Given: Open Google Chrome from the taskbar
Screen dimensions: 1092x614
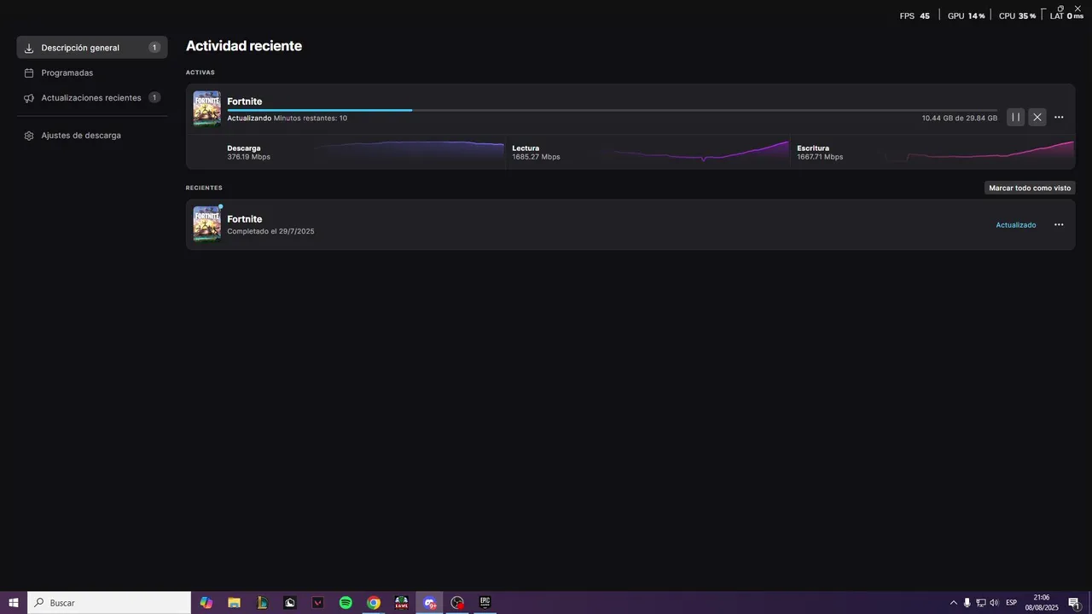Looking at the screenshot, I should pos(374,603).
